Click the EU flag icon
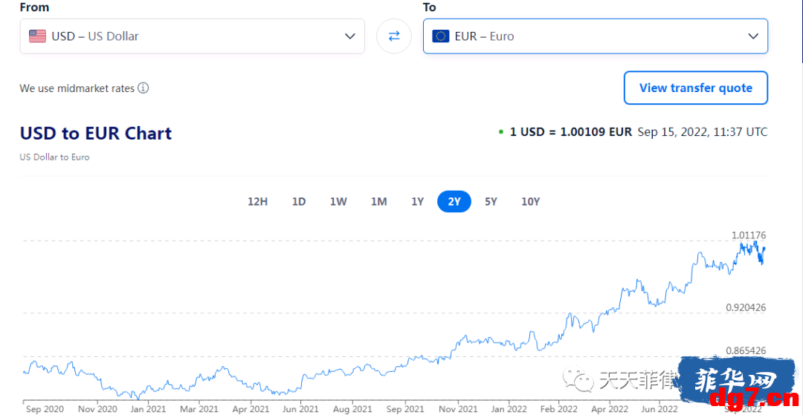Screen dimensions: 803x415 point(440,36)
